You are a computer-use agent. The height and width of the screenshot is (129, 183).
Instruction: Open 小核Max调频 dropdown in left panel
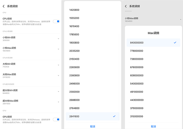click(30, 49)
